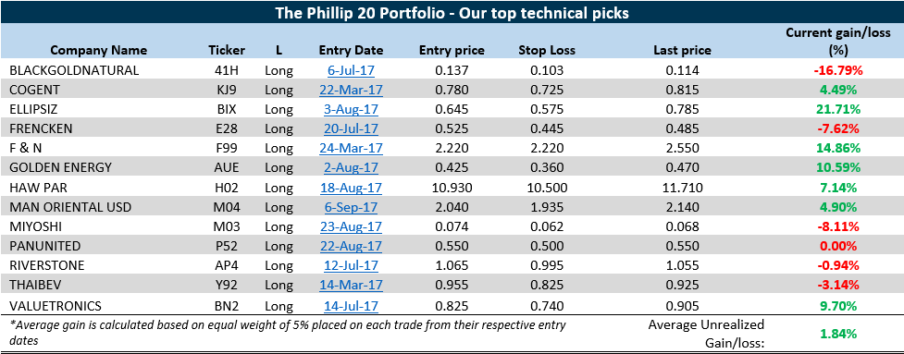Open the 18-Aug-17 HAW PAR date link

pyautogui.click(x=351, y=188)
